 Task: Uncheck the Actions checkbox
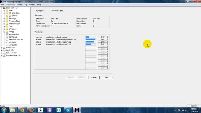(35, 32)
